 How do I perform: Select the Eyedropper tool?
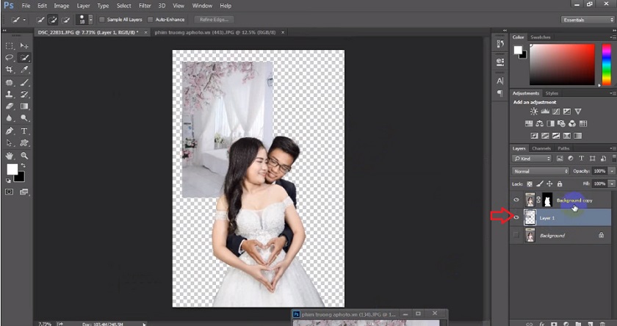(24, 70)
